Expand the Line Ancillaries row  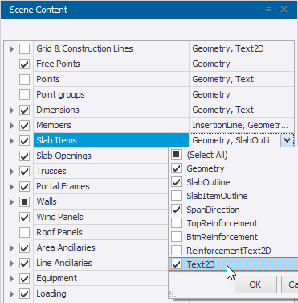tap(12, 264)
